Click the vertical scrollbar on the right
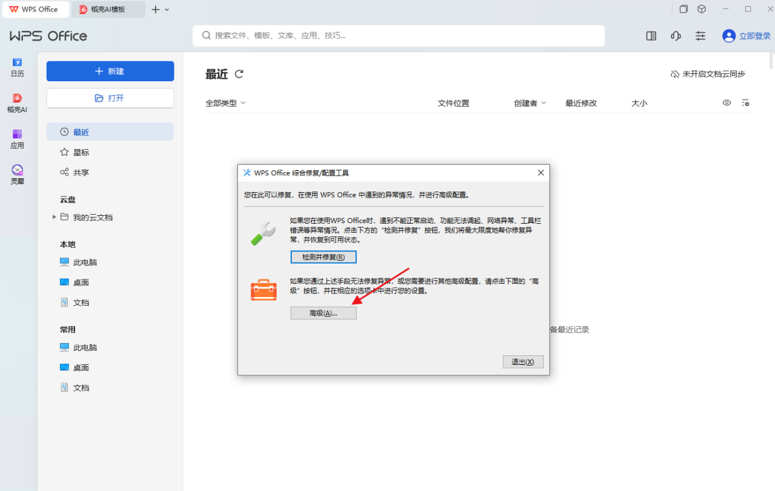 pyautogui.click(x=772, y=61)
